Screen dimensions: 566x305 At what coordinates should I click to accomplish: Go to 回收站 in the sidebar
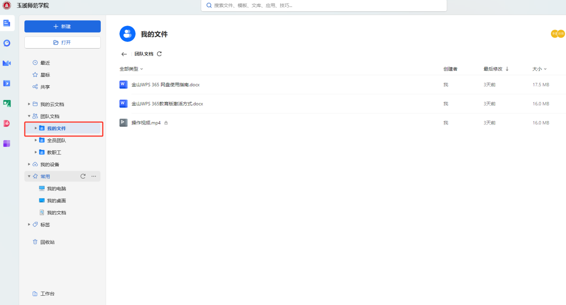(47, 242)
